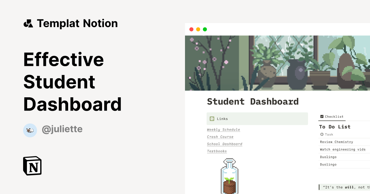The image size is (370, 194).
Task: Check the Watch engineering vids item
Action: tap(343, 149)
